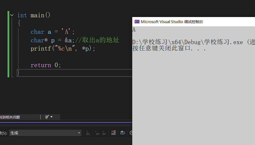The width and height of the screenshot is (255, 145).
Task: Click the 'A' output line in the console
Action: tap(134, 30)
